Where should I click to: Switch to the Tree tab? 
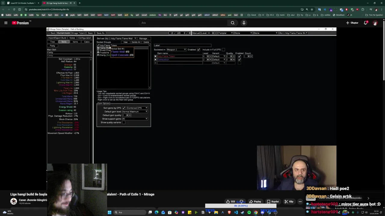[x=53, y=42]
